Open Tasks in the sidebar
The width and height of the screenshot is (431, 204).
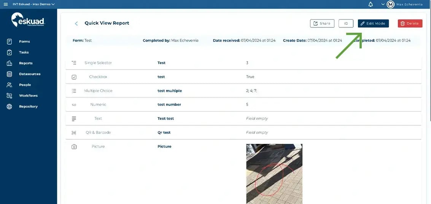click(x=24, y=52)
